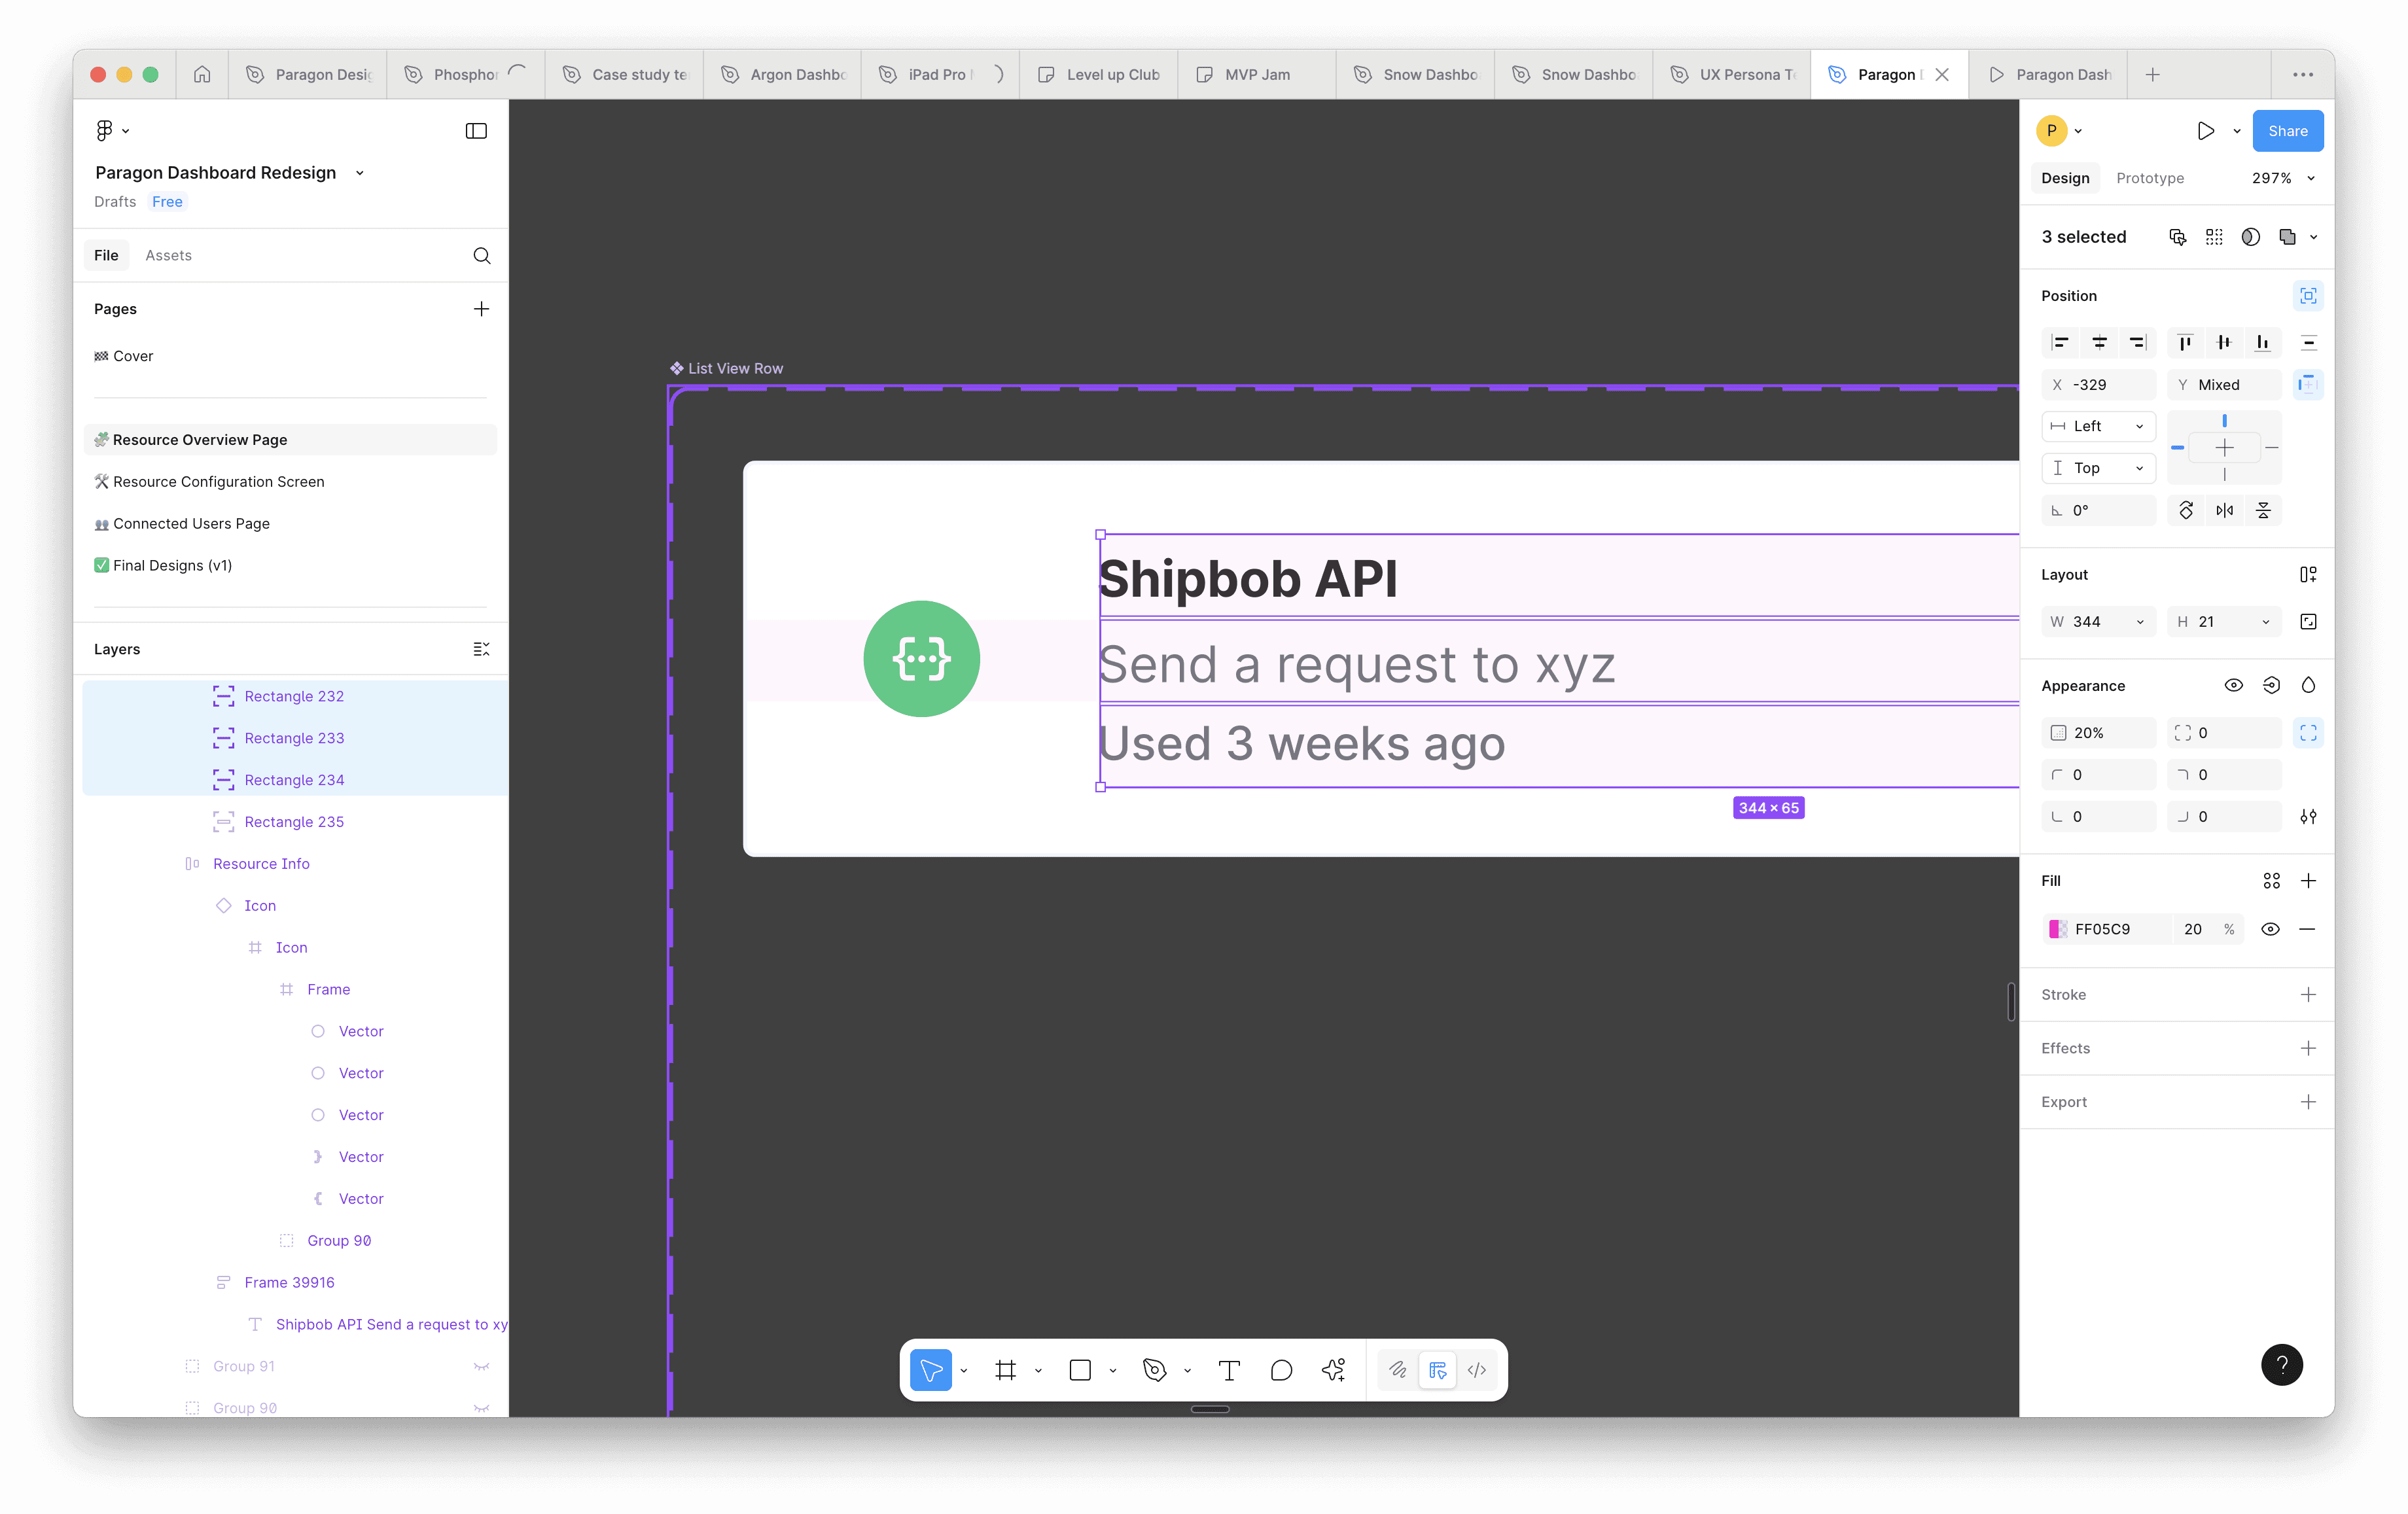This screenshot has height=1514, width=2408.
Task: Switch to the Assets tab
Action: (x=168, y=256)
